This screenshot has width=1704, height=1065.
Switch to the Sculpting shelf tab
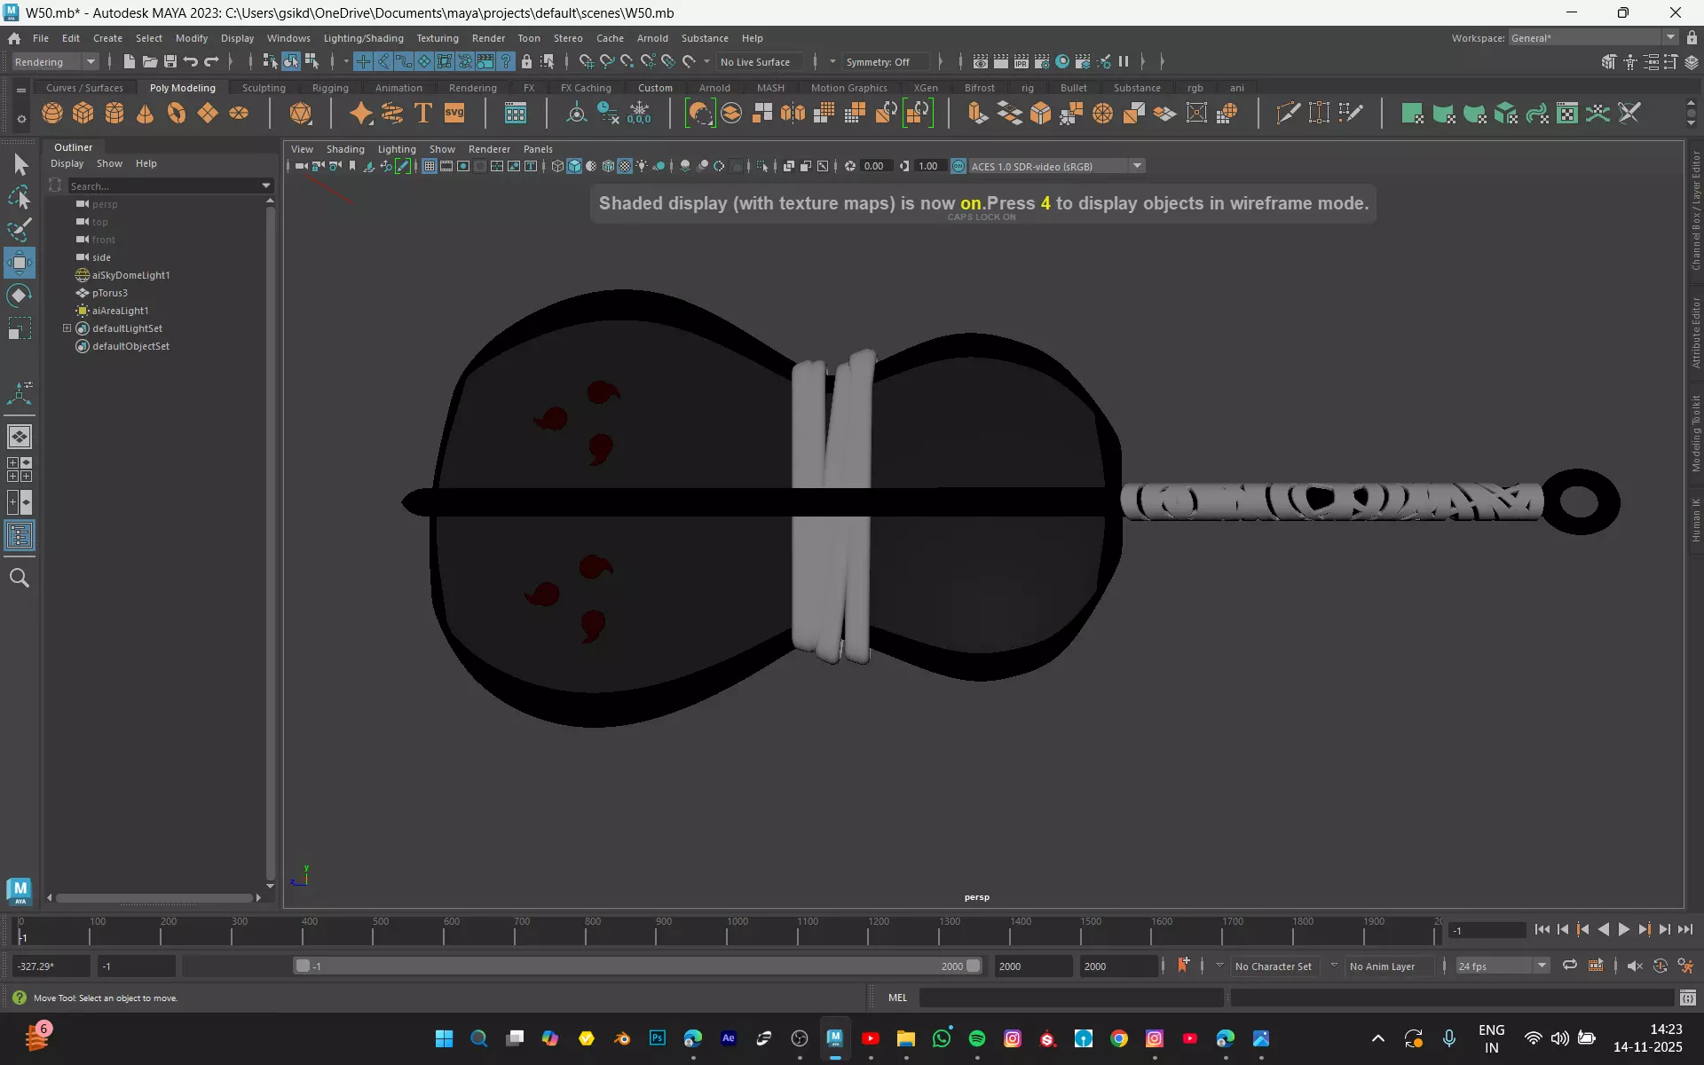(x=264, y=88)
